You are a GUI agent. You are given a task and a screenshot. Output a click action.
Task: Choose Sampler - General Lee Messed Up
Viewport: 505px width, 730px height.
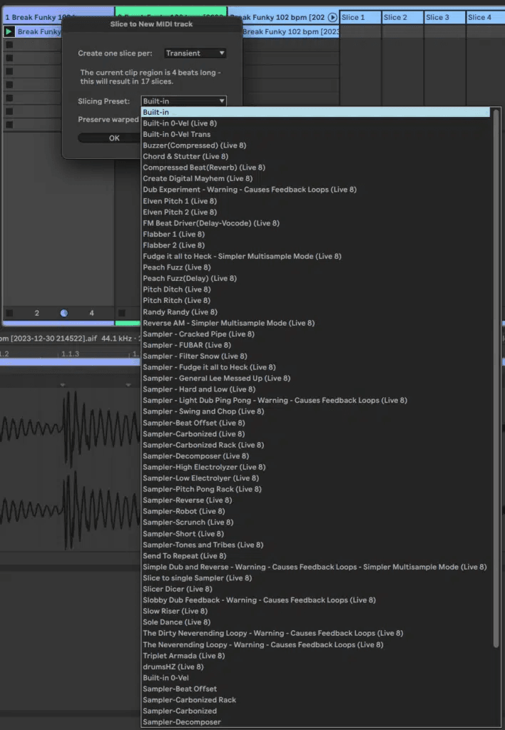tap(316, 378)
